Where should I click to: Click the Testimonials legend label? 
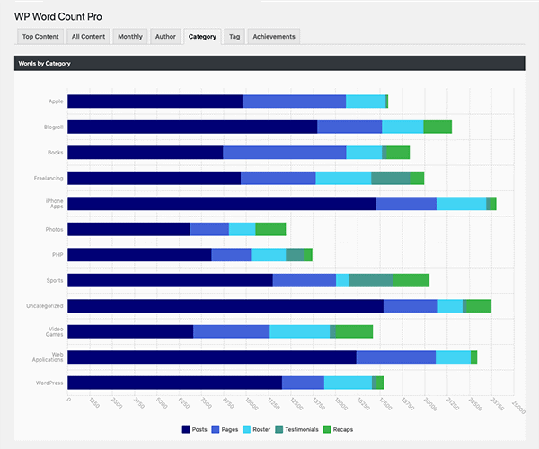coord(302,429)
